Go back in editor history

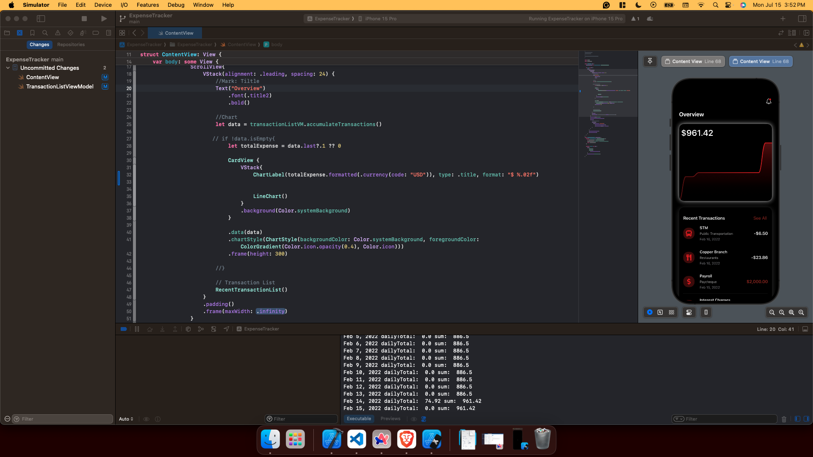click(134, 33)
